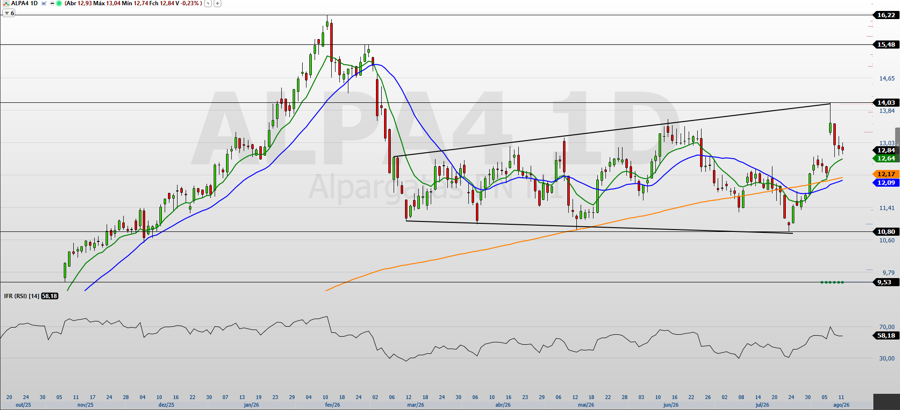Viewport: 900px width, 410px height.
Task: Click the green circle status indicator in header
Action: point(59,3)
